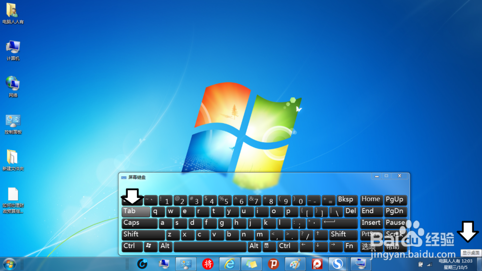The height and width of the screenshot is (271, 482).
Task: Click the q key
Action: [x=158, y=212]
